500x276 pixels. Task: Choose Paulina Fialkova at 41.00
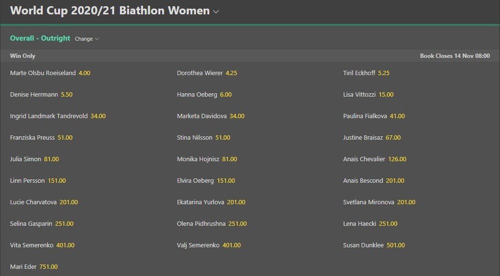pyautogui.click(x=397, y=116)
